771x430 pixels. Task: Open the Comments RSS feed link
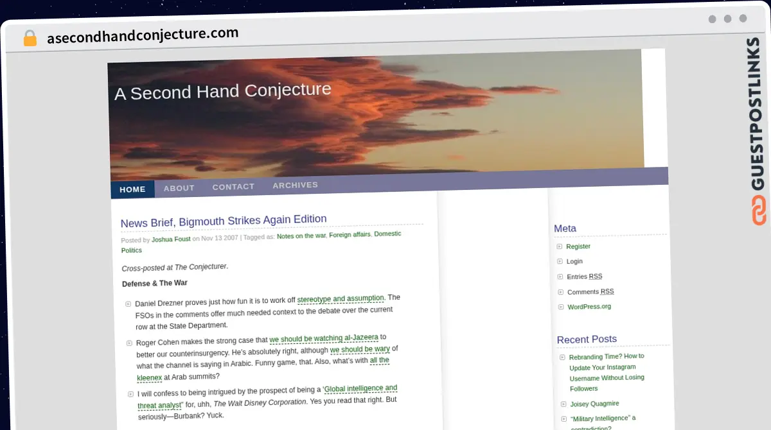(590, 291)
